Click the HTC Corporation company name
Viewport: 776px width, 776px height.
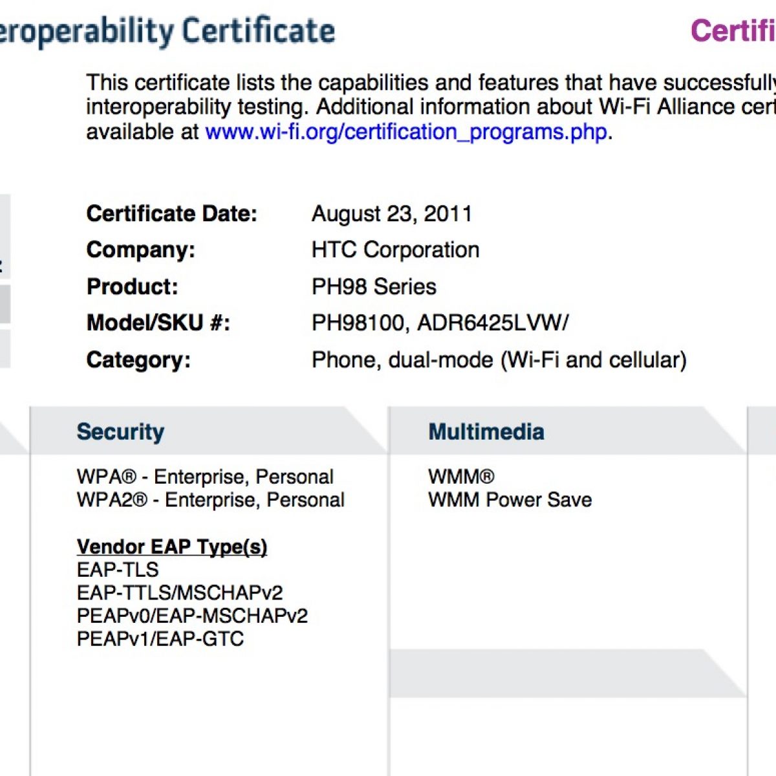[x=395, y=250]
